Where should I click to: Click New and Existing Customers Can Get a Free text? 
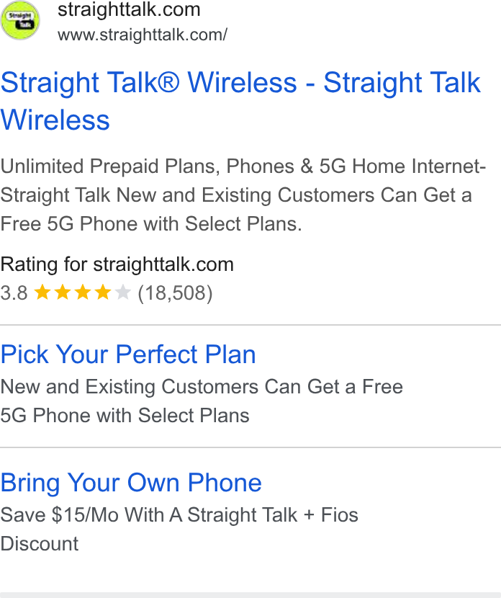click(x=202, y=387)
